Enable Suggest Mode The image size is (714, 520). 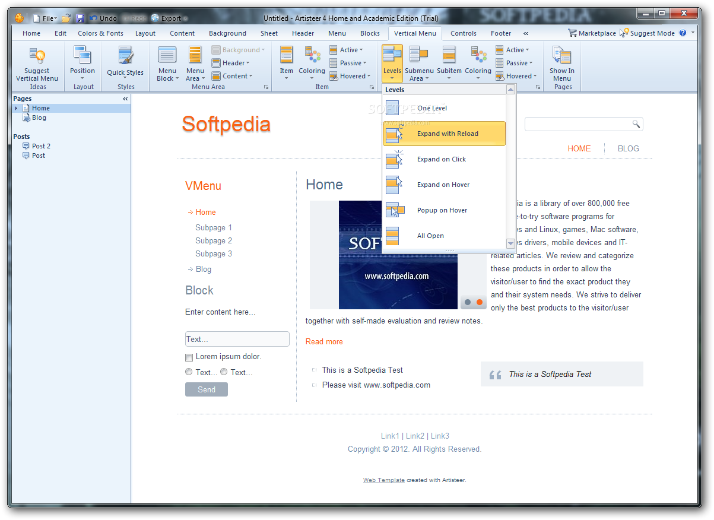648,33
